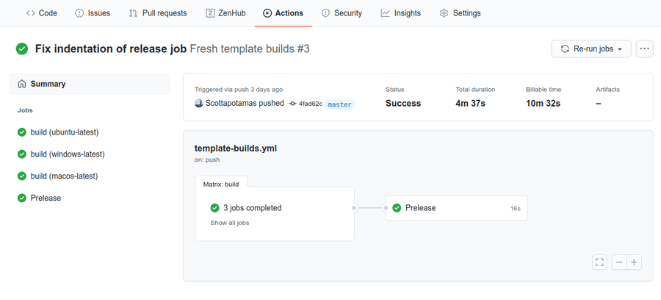The height and width of the screenshot is (300, 661).
Task: Toggle fullscreen for the workflow graph
Action: click(599, 262)
